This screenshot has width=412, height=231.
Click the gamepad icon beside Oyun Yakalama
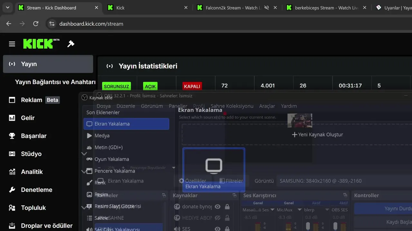[x=89, y=159]
